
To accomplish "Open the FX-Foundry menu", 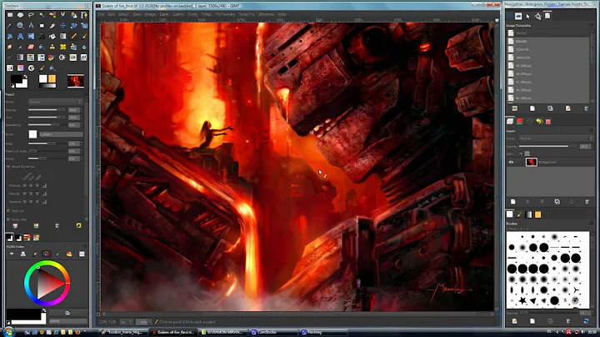I will pyautogui.click(x=225, y=14).
